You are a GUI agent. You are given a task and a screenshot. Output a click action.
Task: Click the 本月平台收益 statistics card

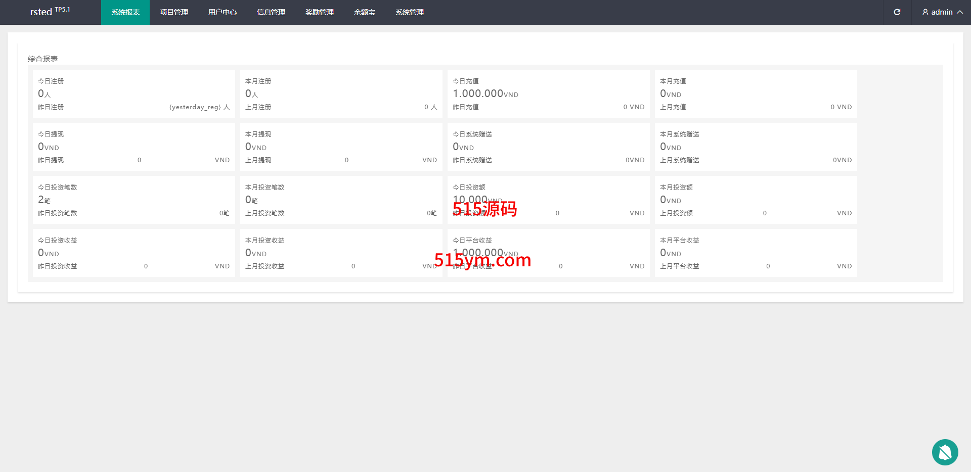click(x=756, y=253)
